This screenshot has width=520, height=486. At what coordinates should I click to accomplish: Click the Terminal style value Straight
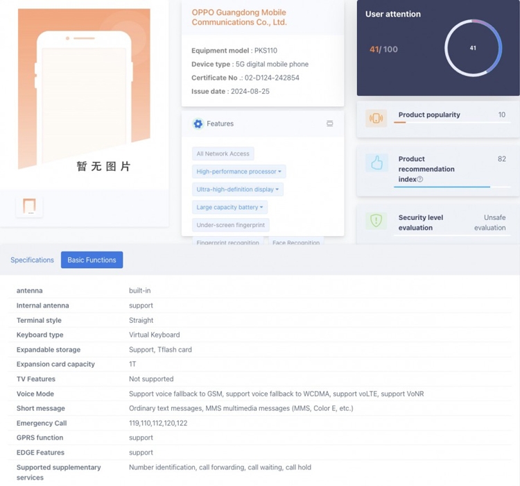(x=141, y=320)
